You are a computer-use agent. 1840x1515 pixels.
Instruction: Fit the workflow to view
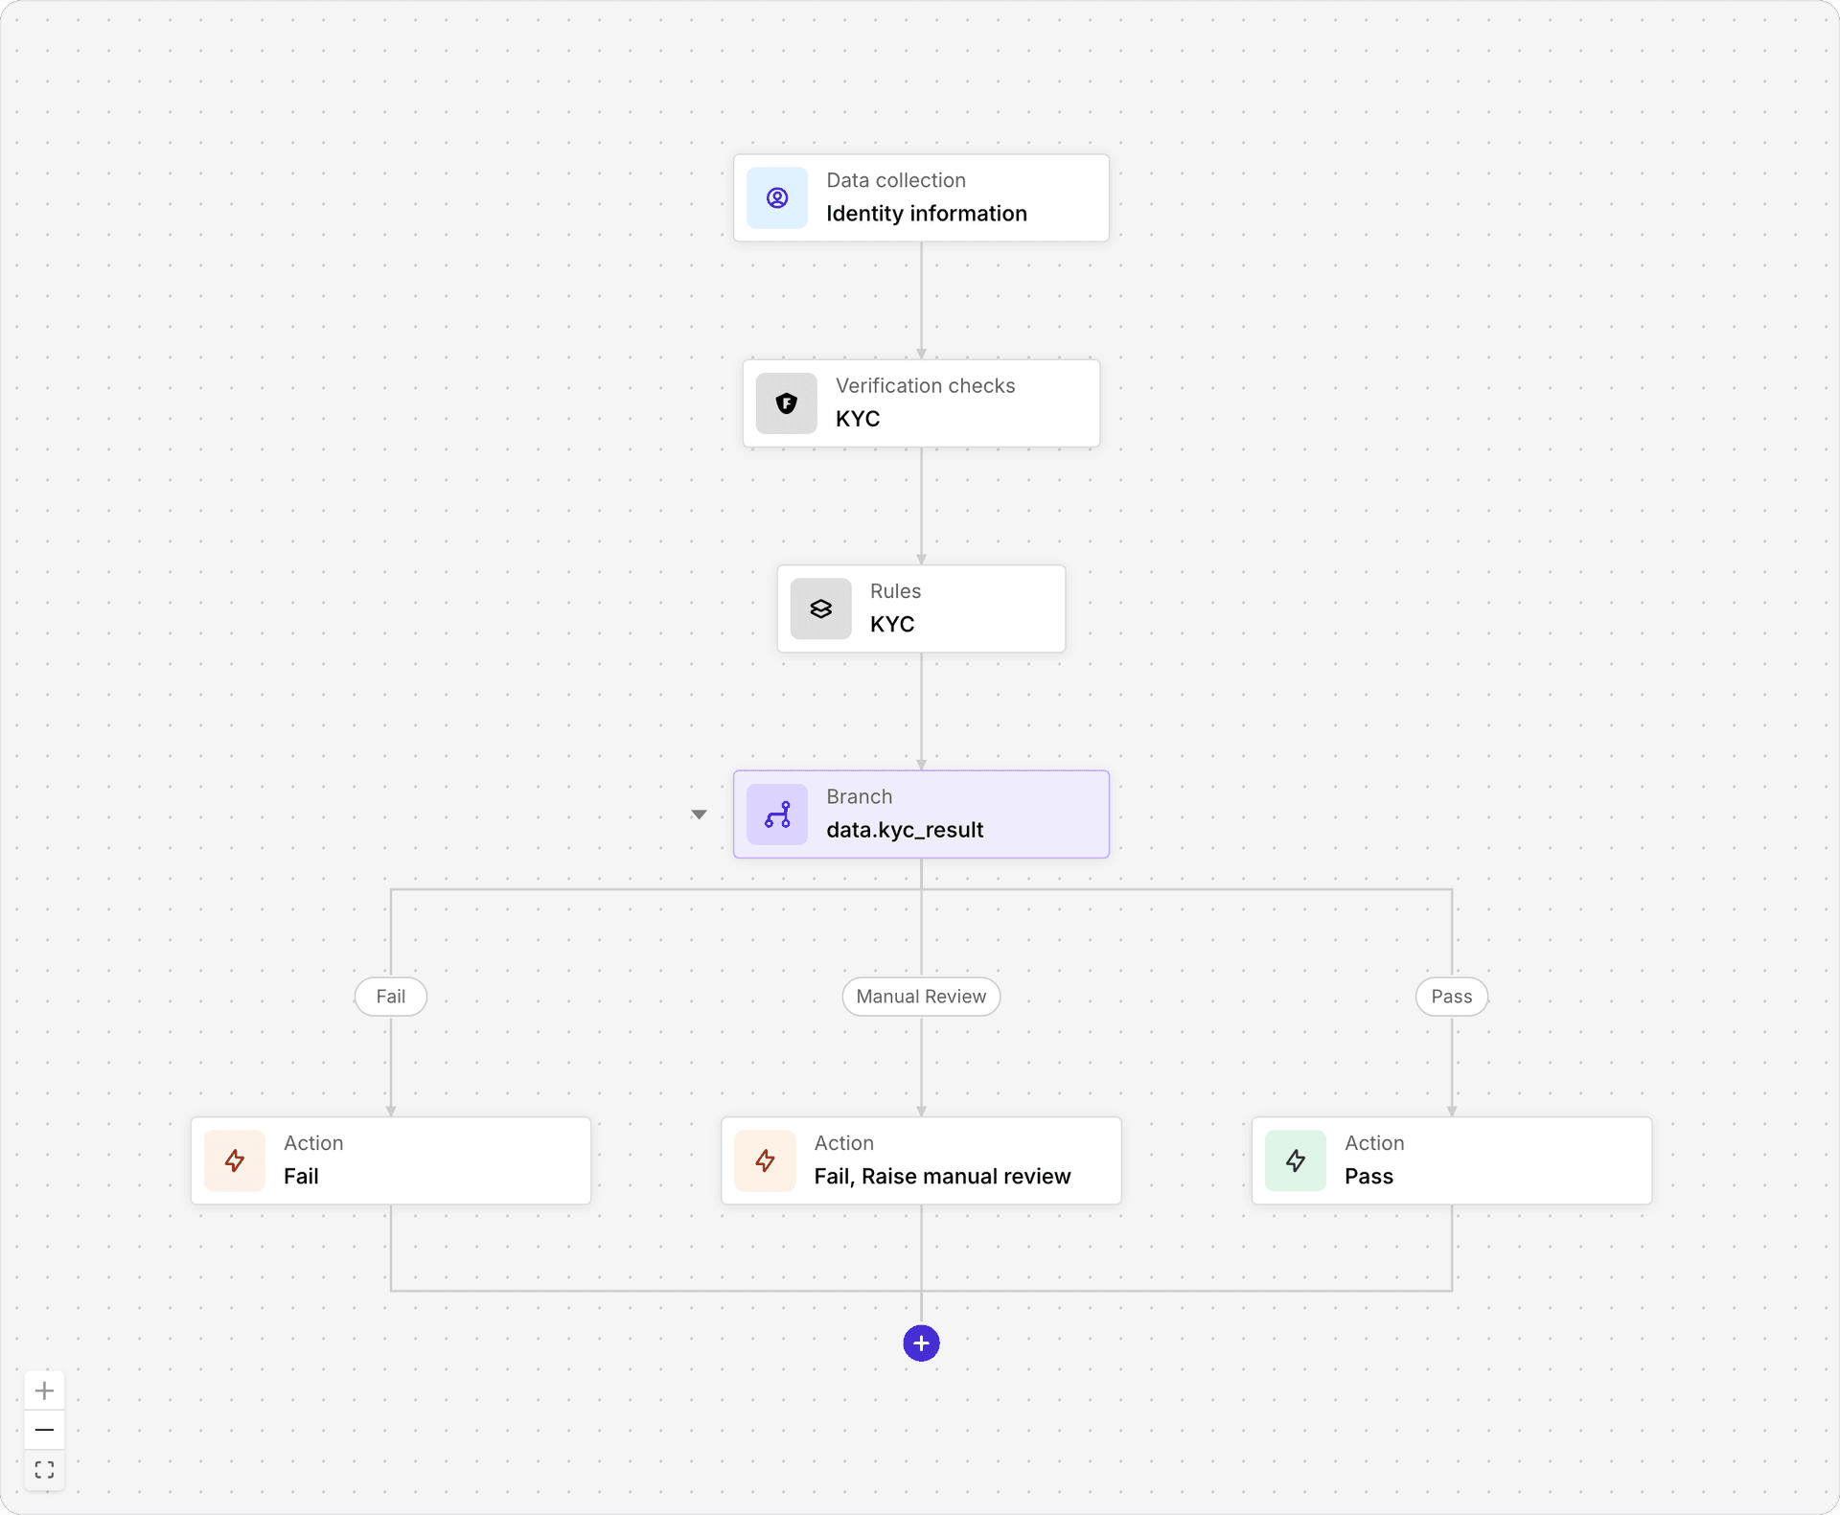tap(44, 1470)
